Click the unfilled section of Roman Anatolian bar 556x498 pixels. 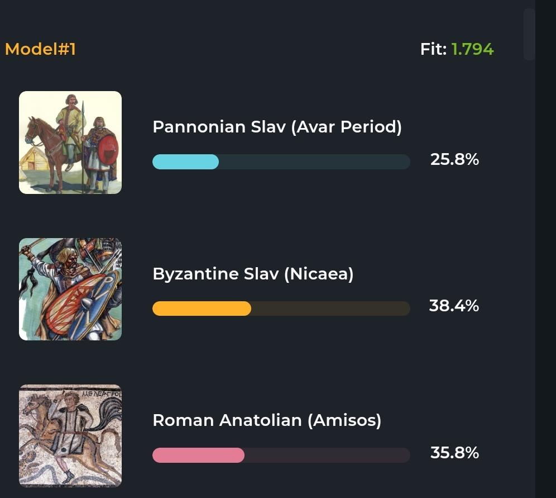[327, 455]
